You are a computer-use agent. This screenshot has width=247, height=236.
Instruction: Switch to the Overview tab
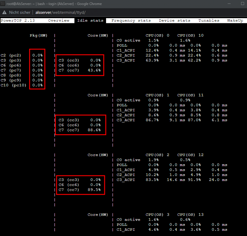point(59,20)
